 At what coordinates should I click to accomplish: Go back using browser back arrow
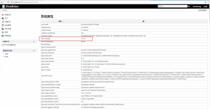pos(2,2)
